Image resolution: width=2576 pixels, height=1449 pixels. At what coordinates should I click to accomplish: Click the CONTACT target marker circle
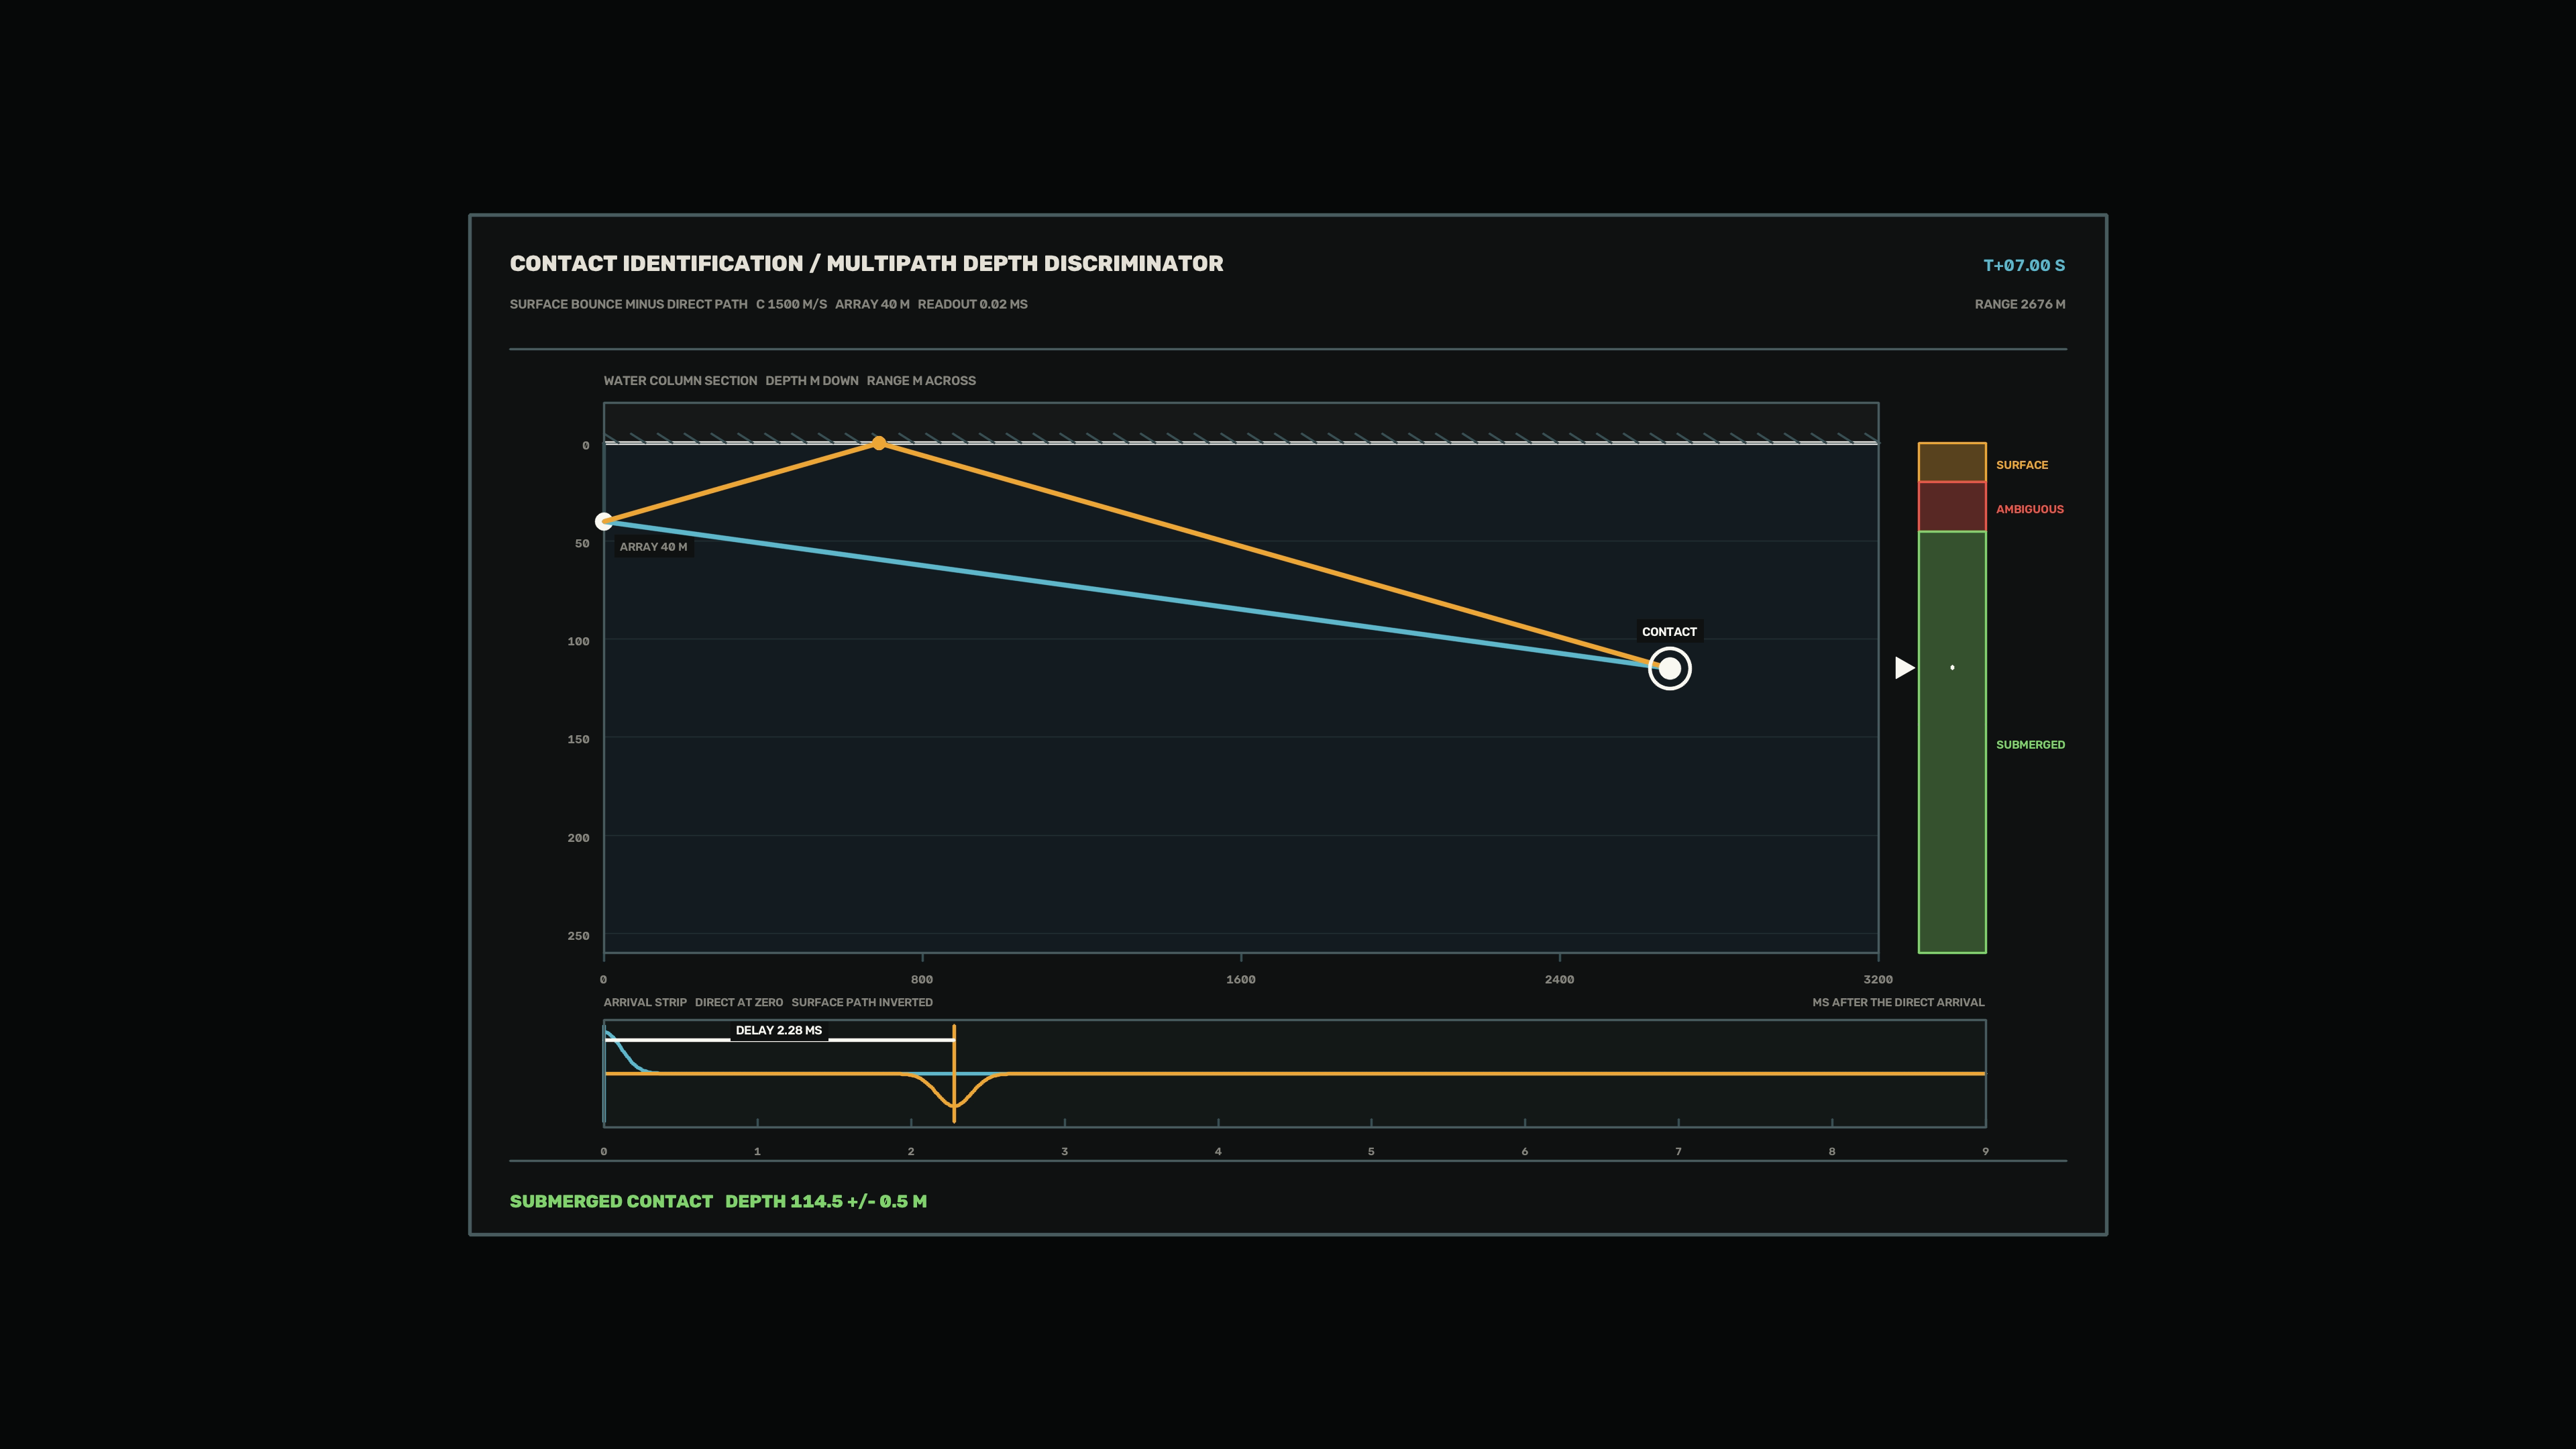click(1669, 668)
